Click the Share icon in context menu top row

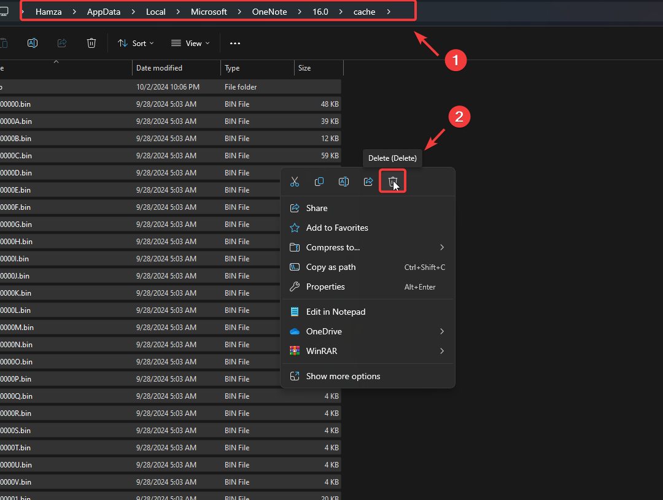pyautogui.click(x=368, y=182)
